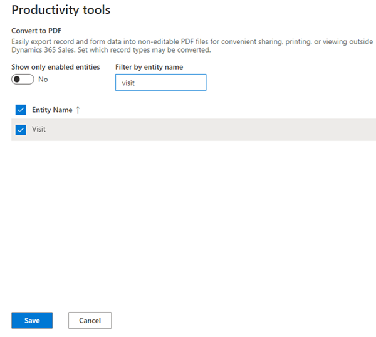Click the 'Filter by entity name' label

[x=149, y=67]
